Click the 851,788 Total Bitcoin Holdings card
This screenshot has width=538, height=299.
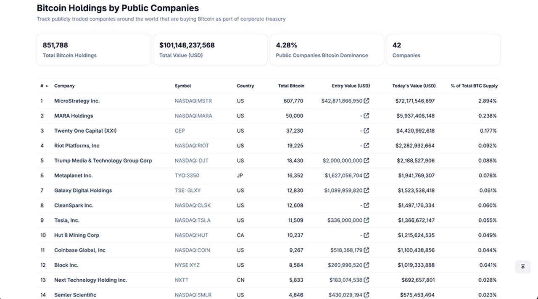point(94,50)
